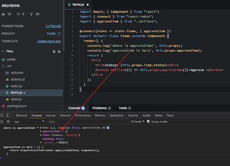Screen dimensions: 230x166
Task: Open the DevTools Redux tab
Action: click(x=159, y=115)
